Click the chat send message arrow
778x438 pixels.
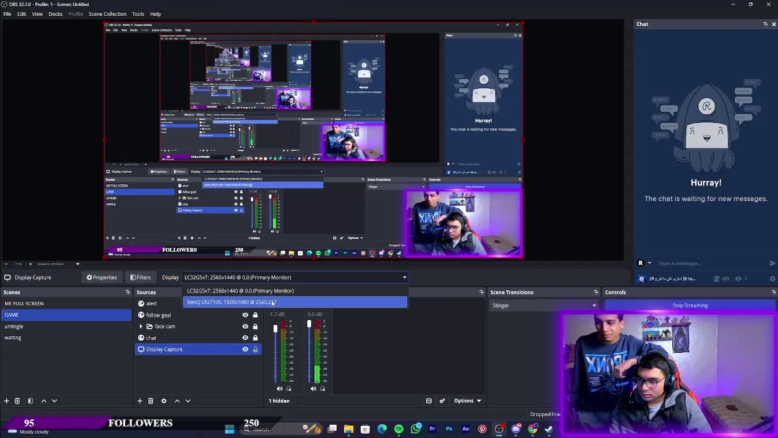click(x=772, y=263)
